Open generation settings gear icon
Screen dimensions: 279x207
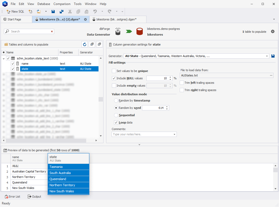tap(273, 31)
